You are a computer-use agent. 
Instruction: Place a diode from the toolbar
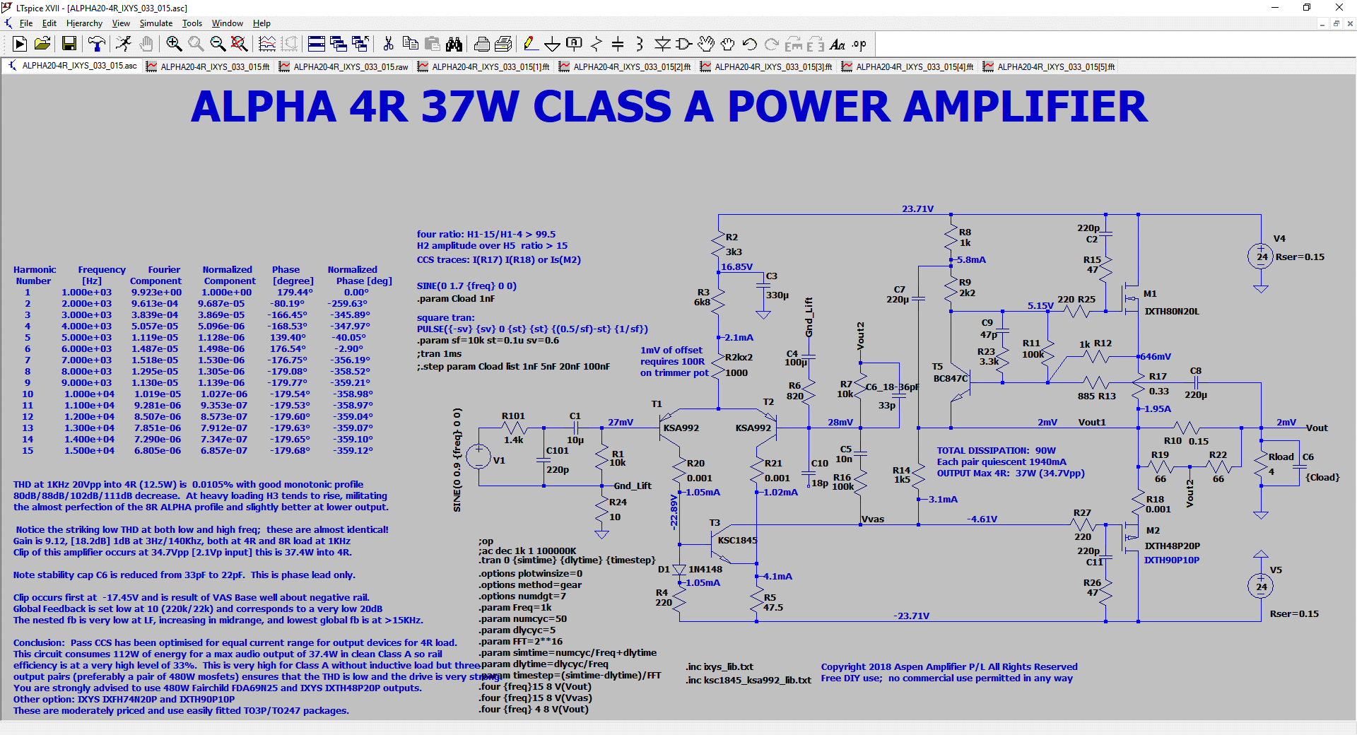coord(662,45)
